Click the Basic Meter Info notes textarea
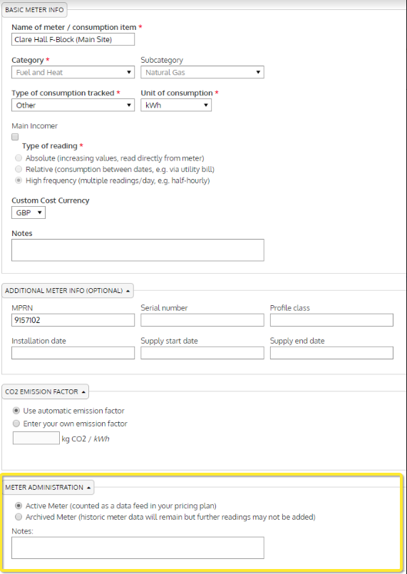407x574 pixels. 138,250
